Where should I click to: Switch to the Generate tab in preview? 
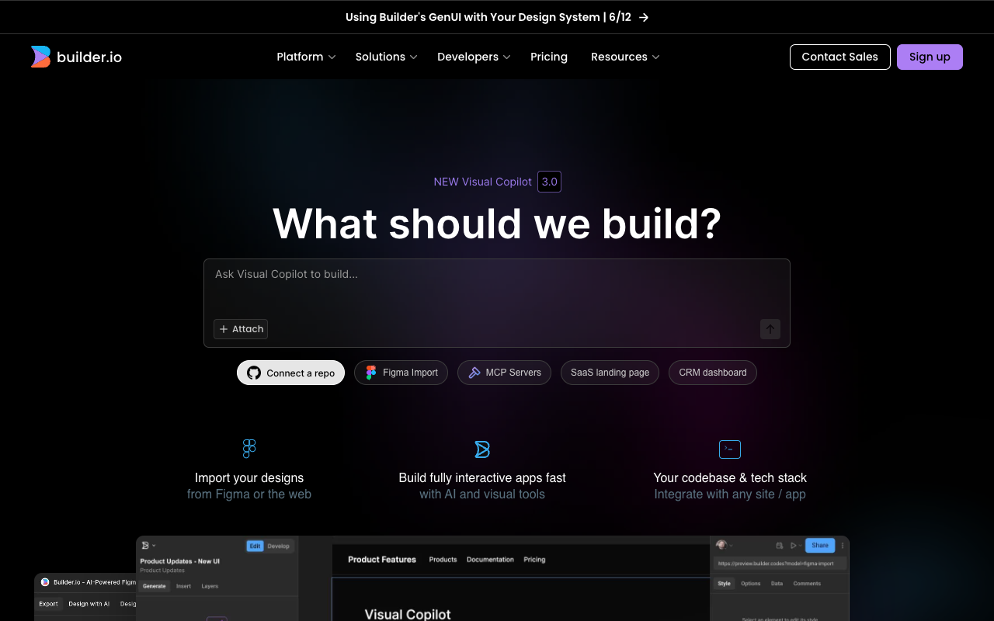(x=155, y=586)
